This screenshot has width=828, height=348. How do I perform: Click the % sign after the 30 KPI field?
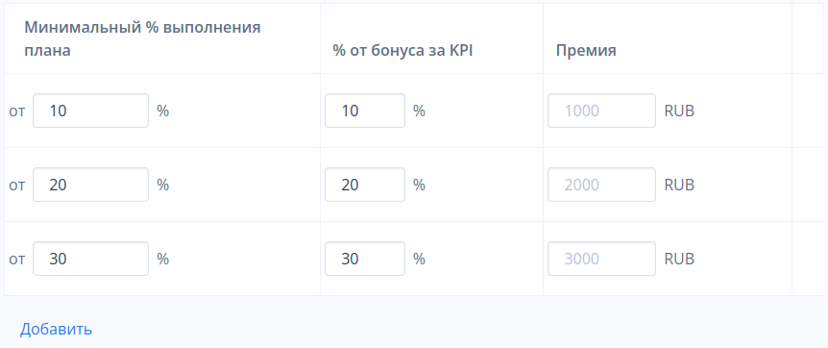pos(419,260)
